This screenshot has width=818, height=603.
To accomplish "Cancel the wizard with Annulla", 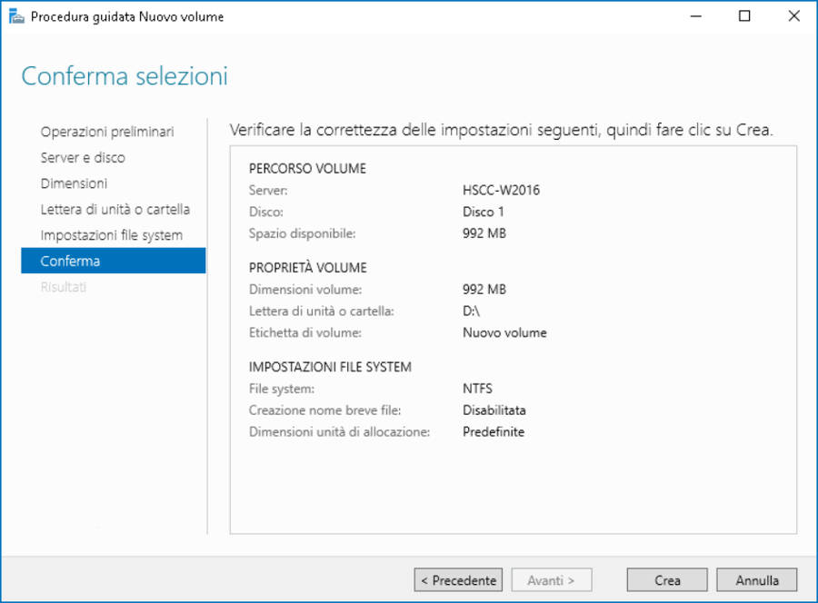I will 757,580.
